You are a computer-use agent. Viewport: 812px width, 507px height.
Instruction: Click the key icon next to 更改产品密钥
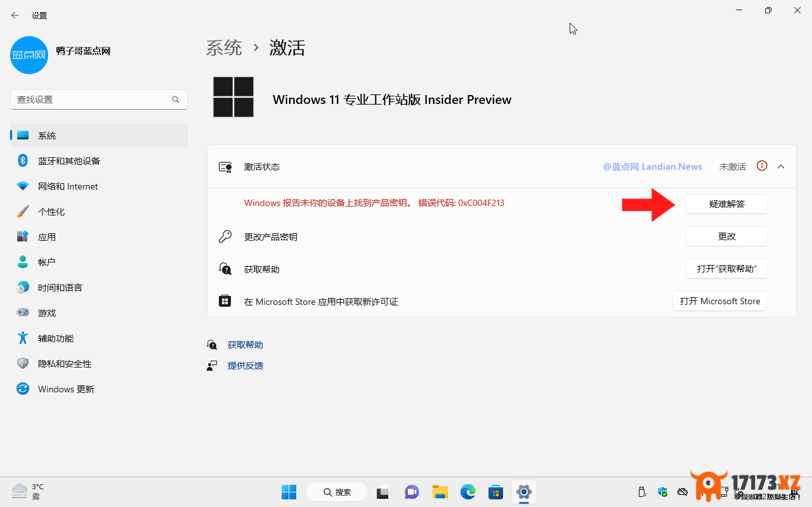[x=225, y=236]
